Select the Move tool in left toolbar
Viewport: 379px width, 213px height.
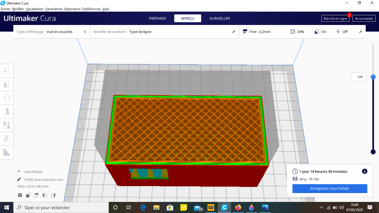(6, 71)
